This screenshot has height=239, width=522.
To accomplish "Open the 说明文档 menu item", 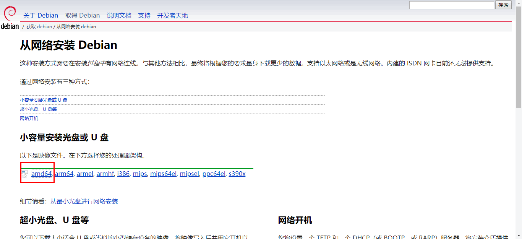I will tap(119, 15).
